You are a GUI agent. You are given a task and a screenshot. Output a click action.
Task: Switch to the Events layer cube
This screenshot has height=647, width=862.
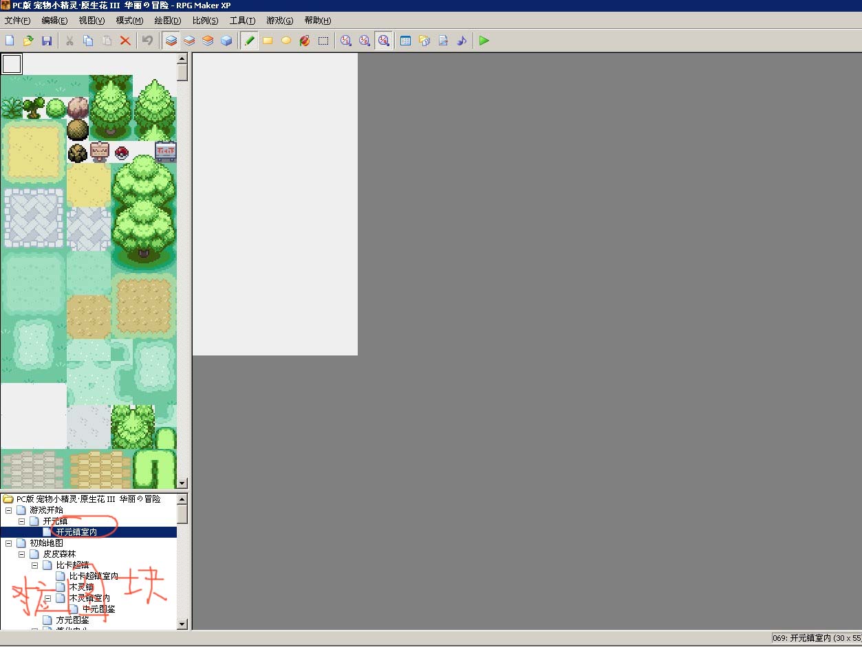coord(226,41)
